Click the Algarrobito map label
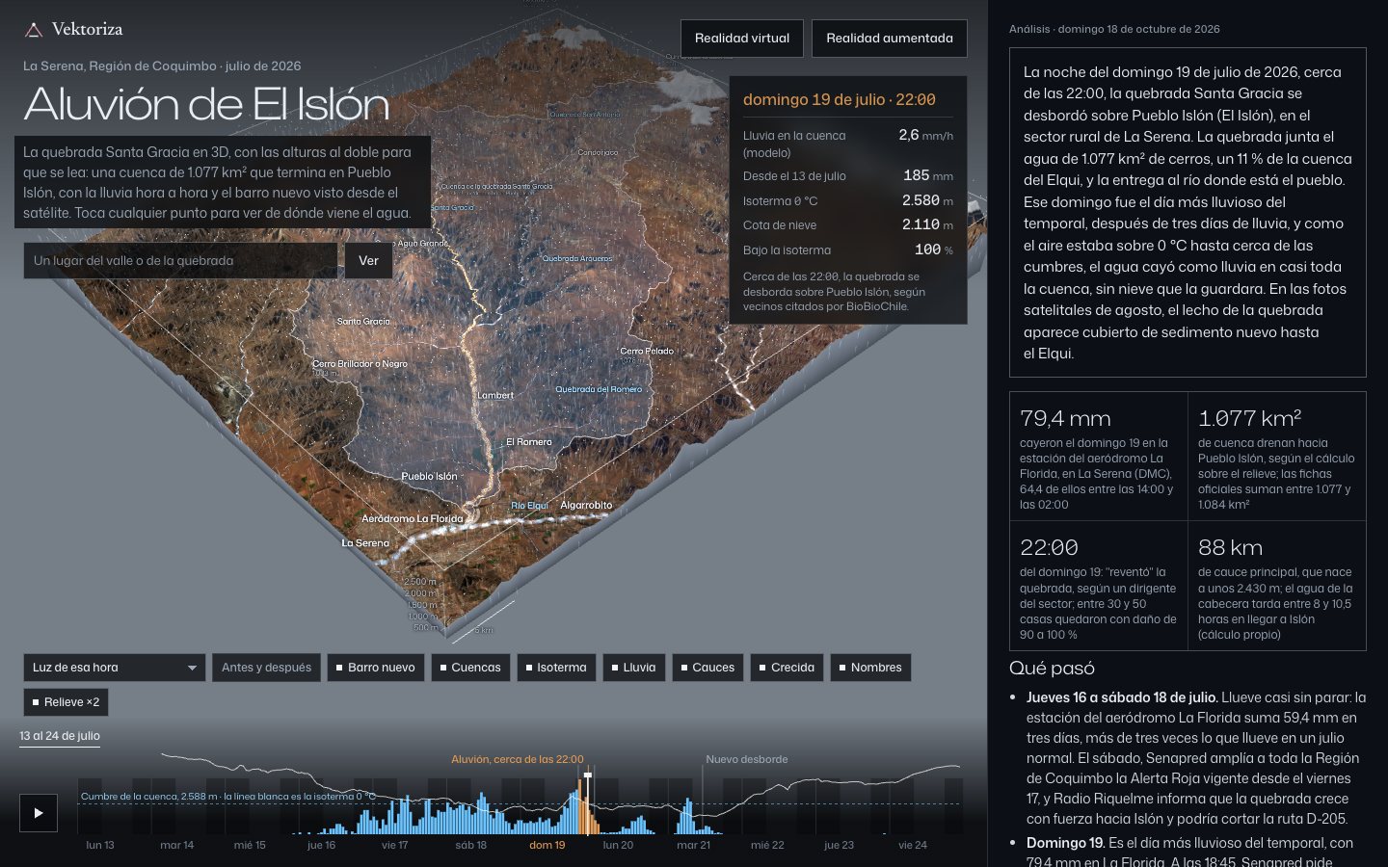Image resolution: width=1388 pixels, height=867 pixels. (586, 506)
